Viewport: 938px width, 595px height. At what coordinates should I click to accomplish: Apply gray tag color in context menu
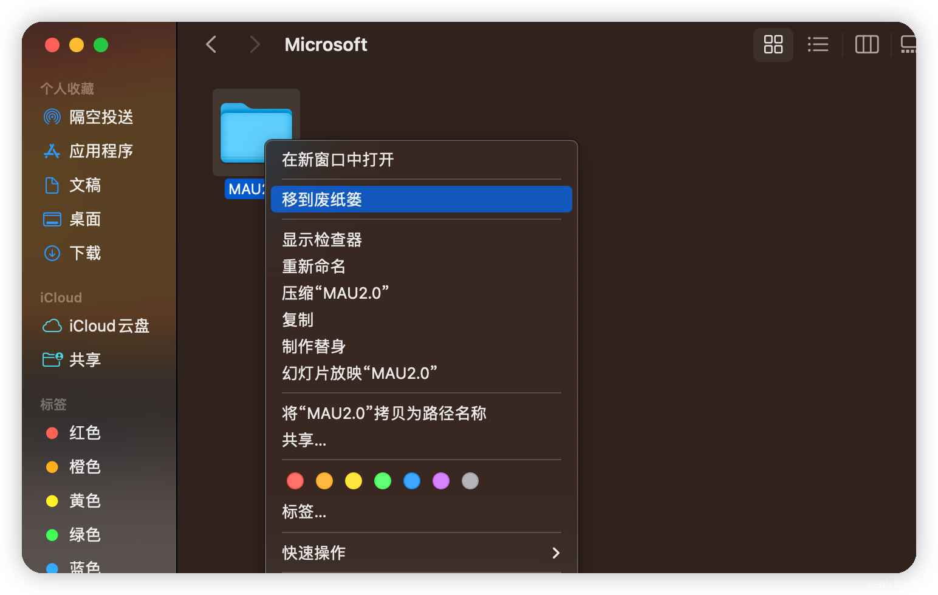coord(470,481)
